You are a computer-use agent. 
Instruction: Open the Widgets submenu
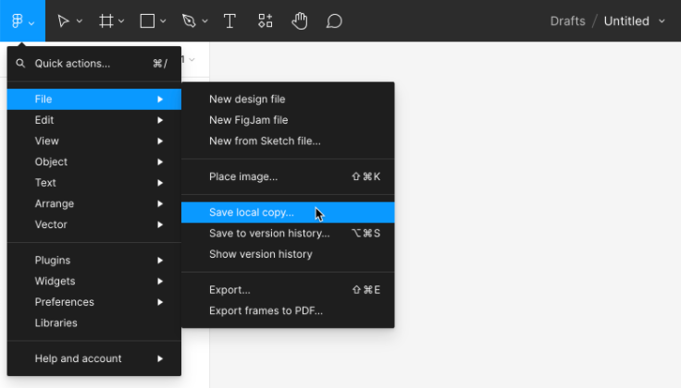tap(94, 281)
